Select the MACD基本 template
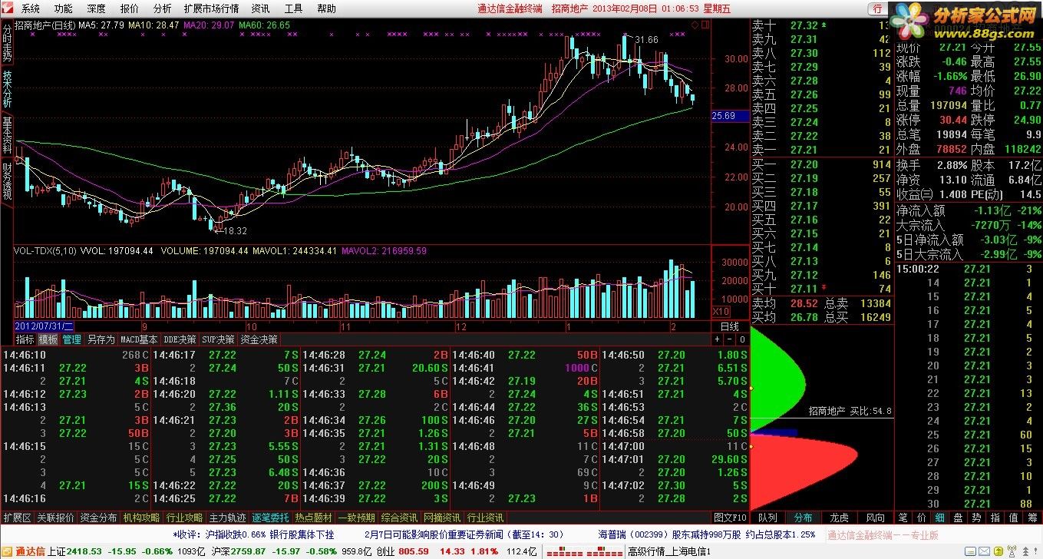Screen dimensions: 1043x559 click(139, 339)
